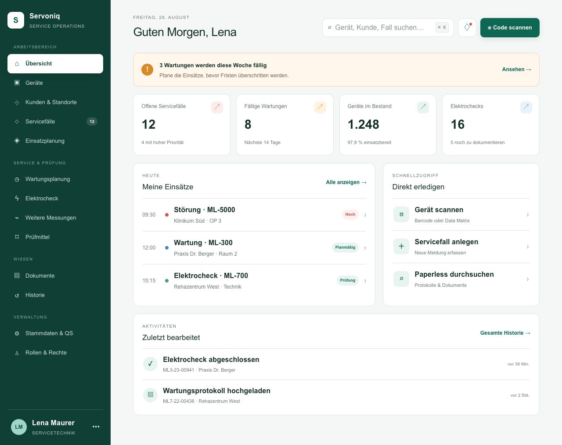The height and width of the screenshot is (445, 562).
Task: Click the warning icon in the Wartungen banner
Action: (147, 69)
